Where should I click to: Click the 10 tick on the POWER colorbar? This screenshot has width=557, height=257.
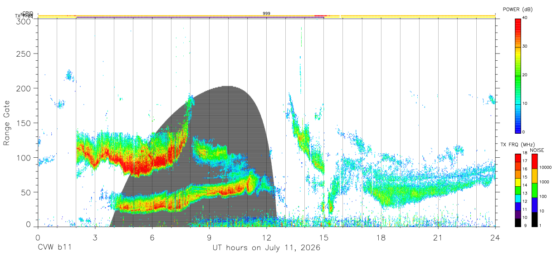click(x=525, y=103)
